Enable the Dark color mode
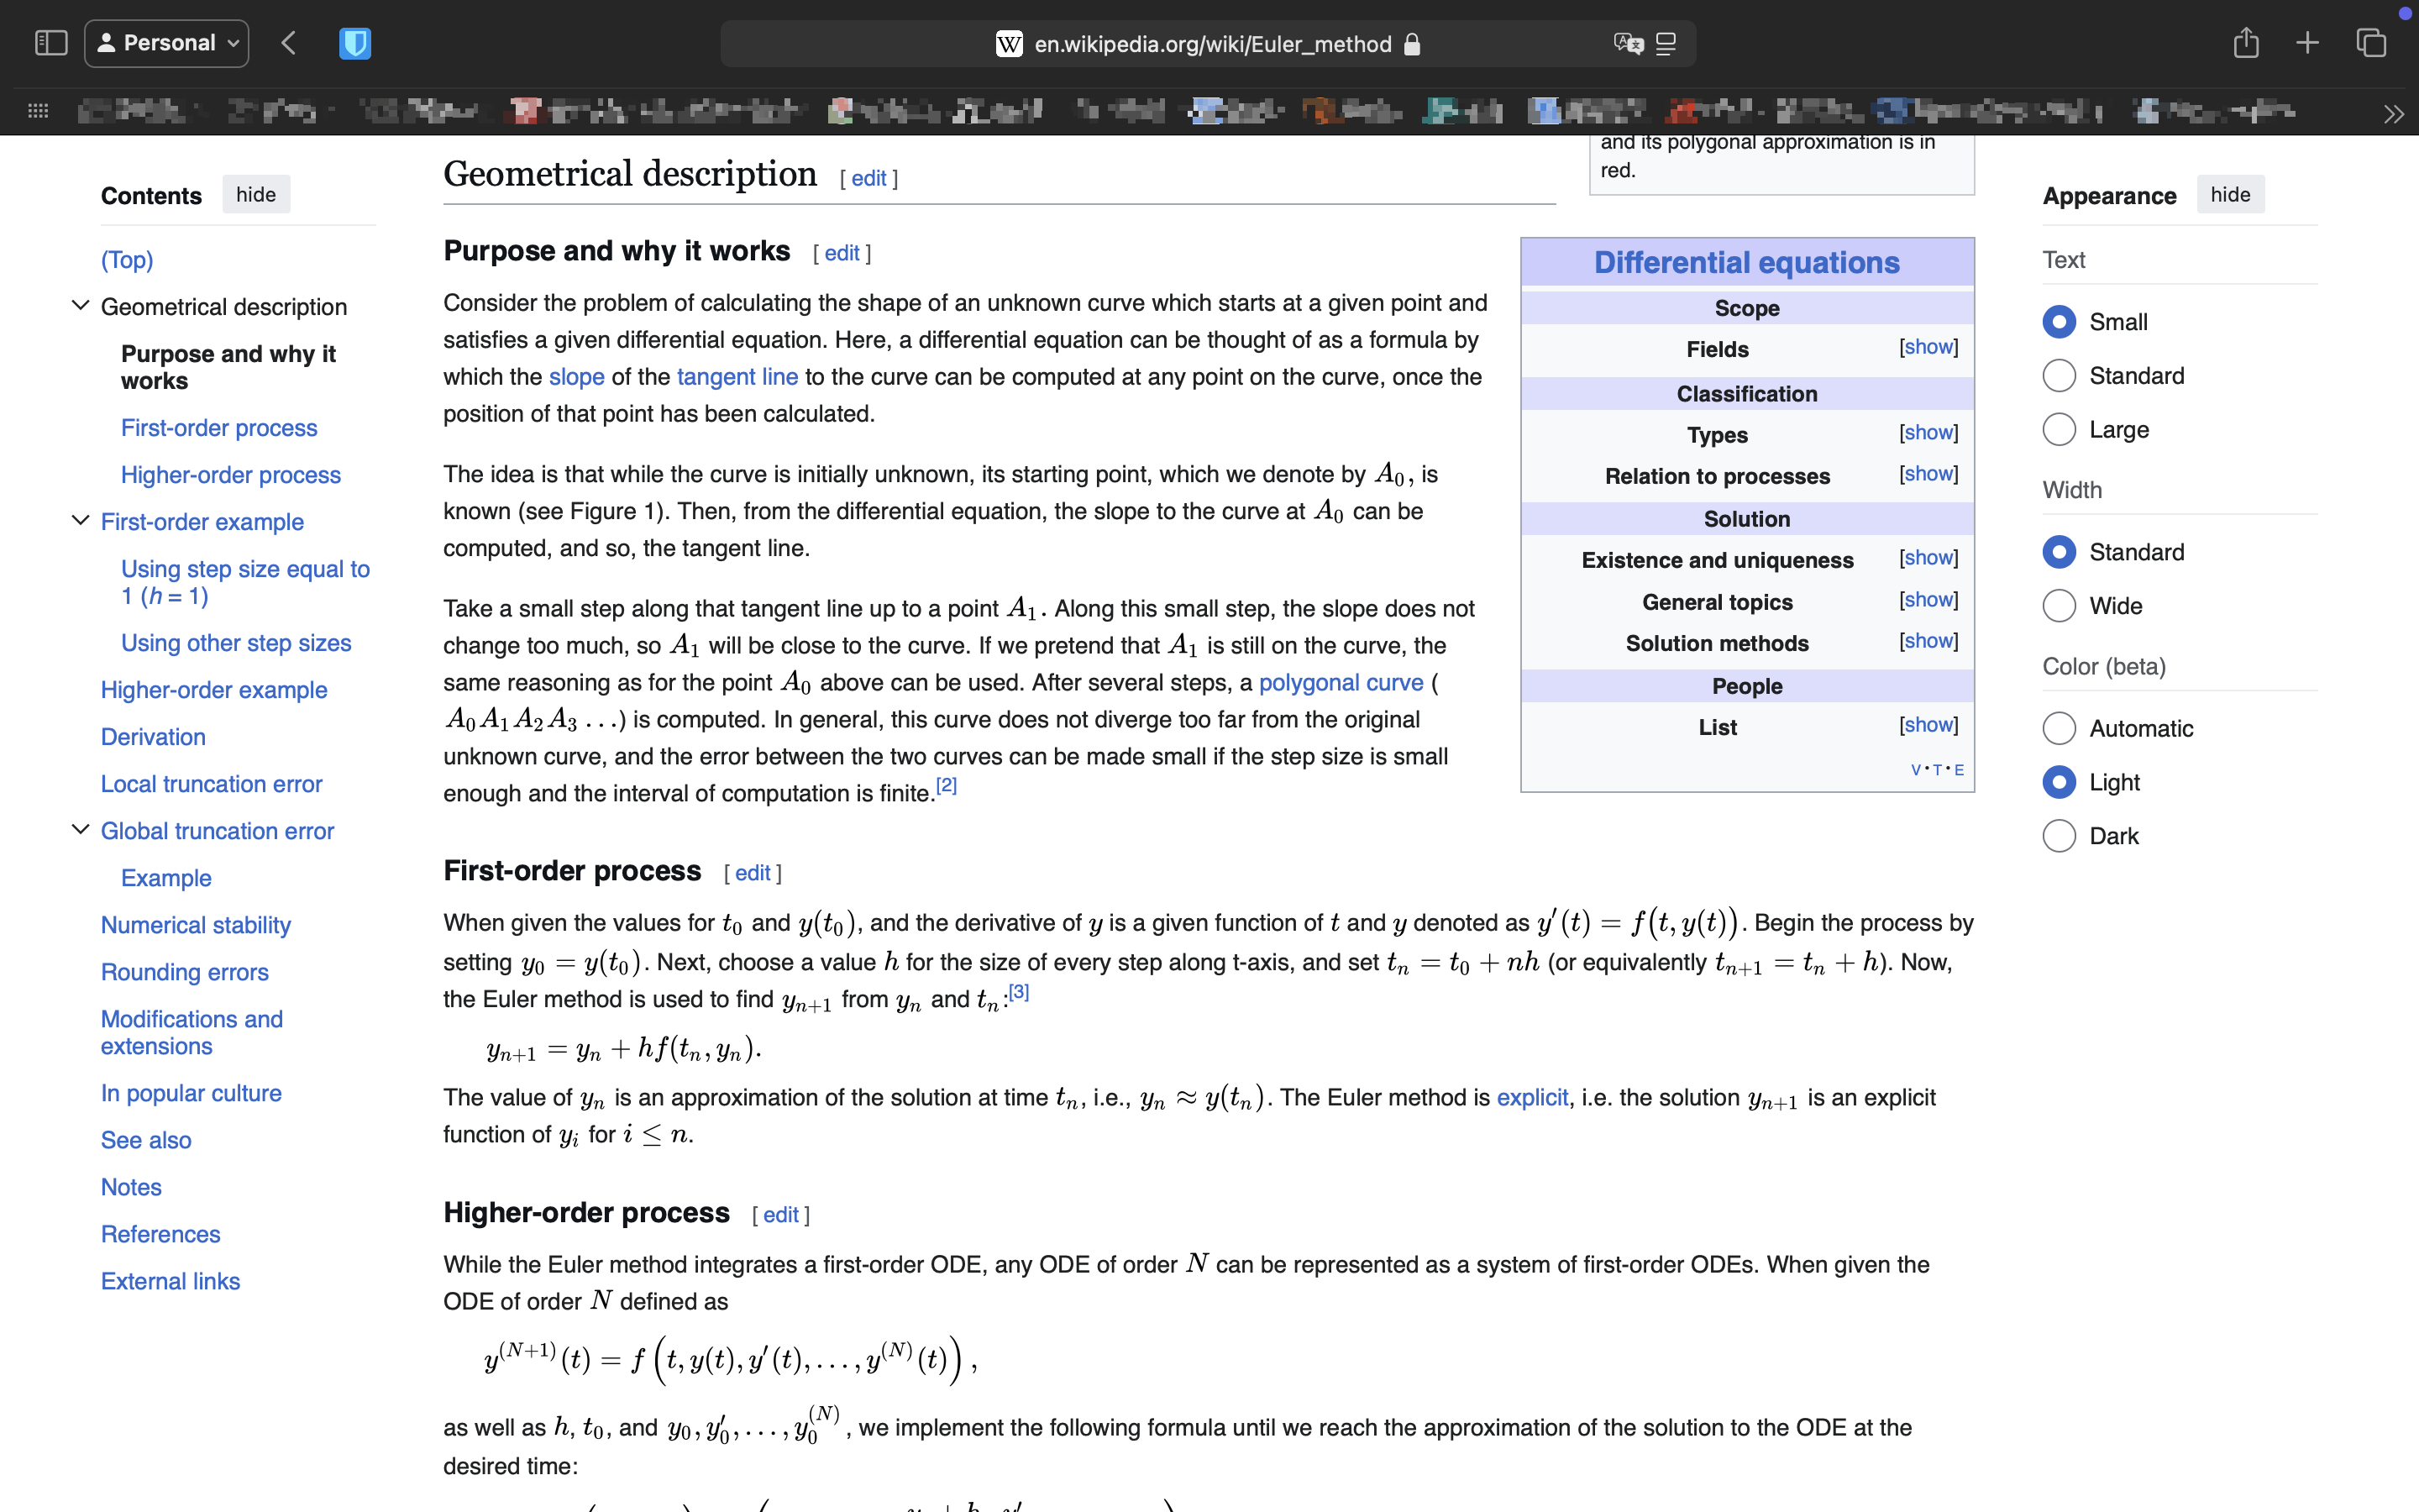The image size is (2419, 1512). point(2060,836)
